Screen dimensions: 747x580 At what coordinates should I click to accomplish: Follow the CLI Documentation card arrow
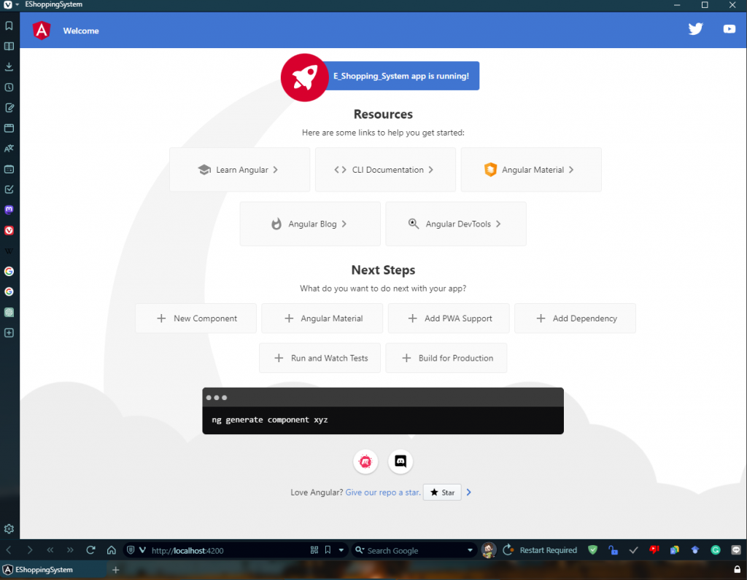(430, 170)
